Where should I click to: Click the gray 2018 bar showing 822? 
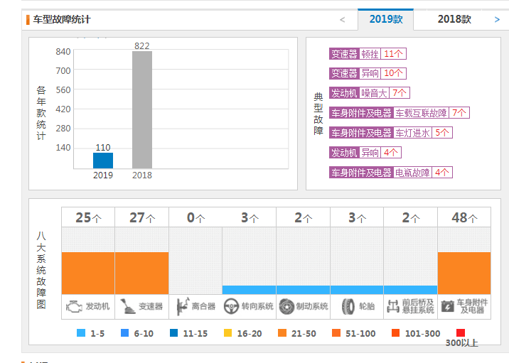pyautogui.click(x=142, y=109)
